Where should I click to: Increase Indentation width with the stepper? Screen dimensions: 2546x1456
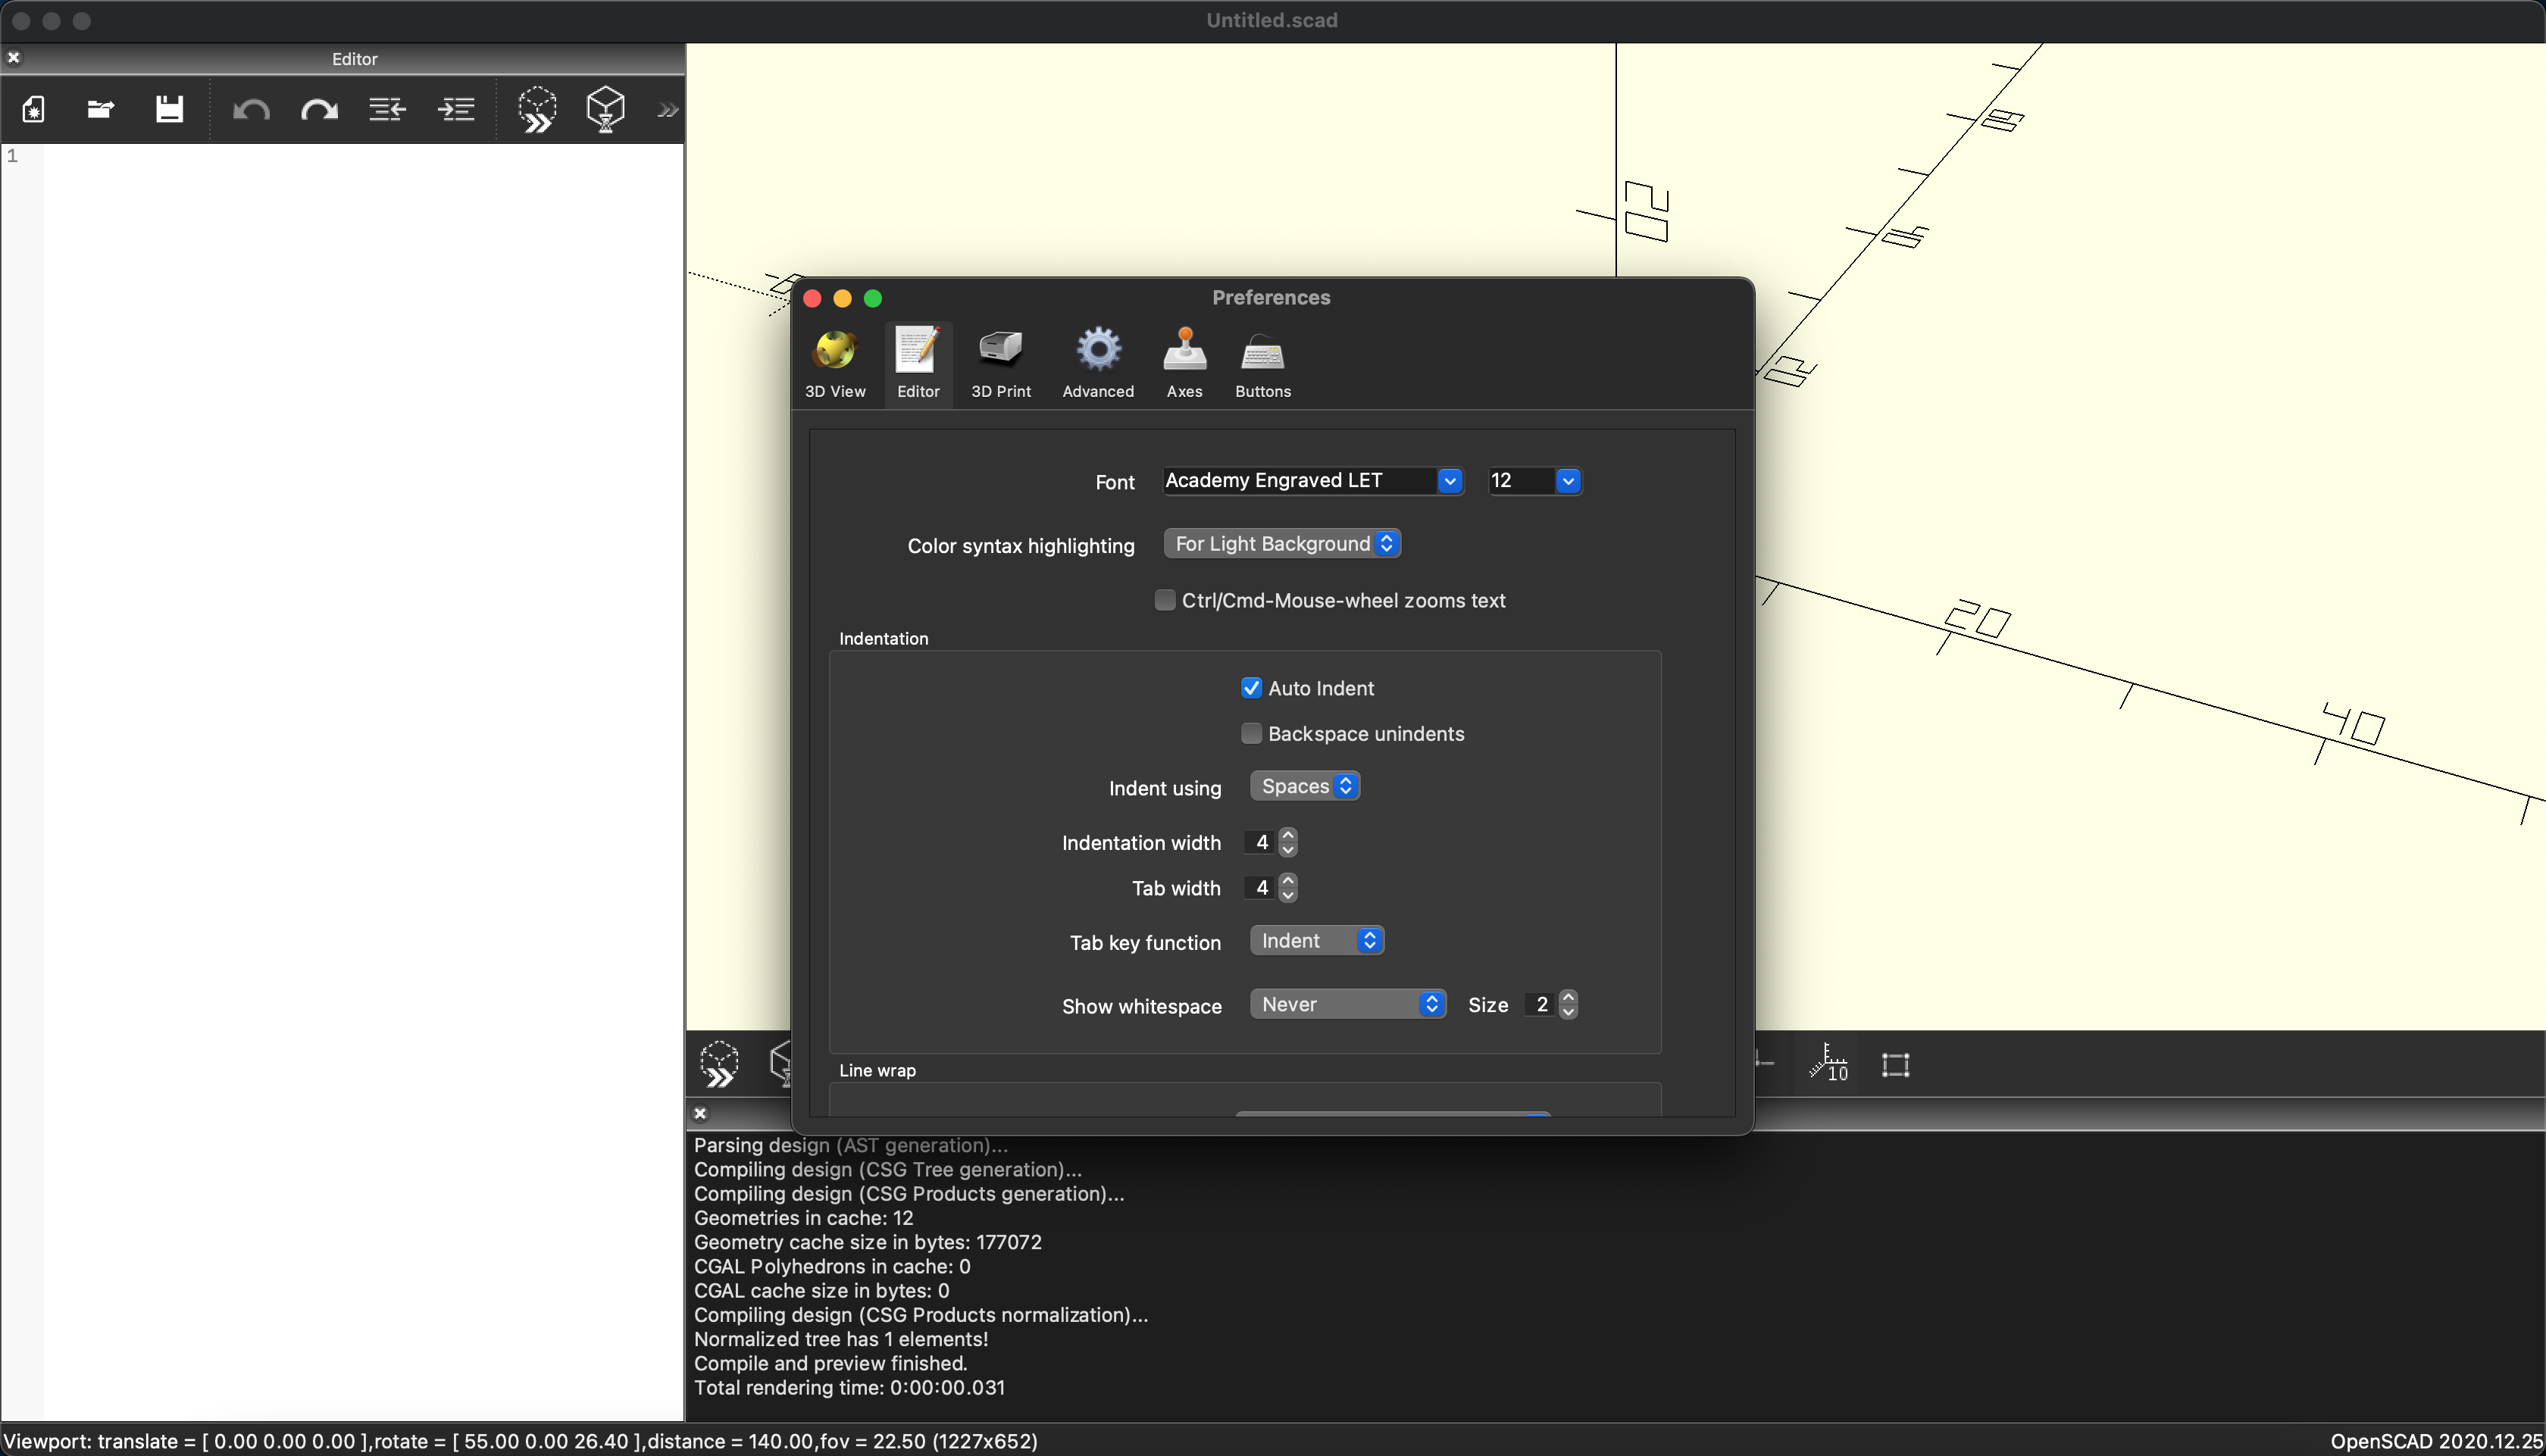(1289, 835)
